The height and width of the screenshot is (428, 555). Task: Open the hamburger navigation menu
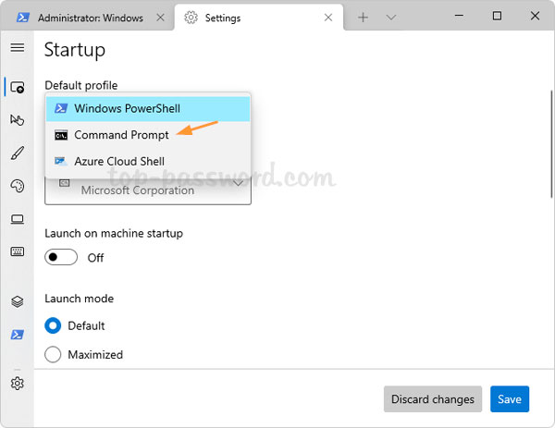pyautogui.click(x=17, y=47)
